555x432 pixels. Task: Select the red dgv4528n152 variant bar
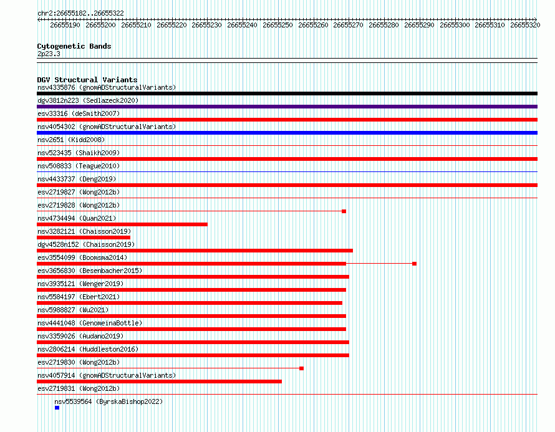tap(195, 251)
